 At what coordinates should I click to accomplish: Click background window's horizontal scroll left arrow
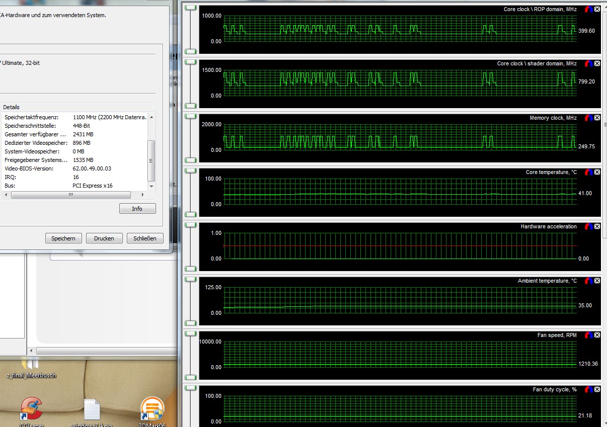(31, 351)
